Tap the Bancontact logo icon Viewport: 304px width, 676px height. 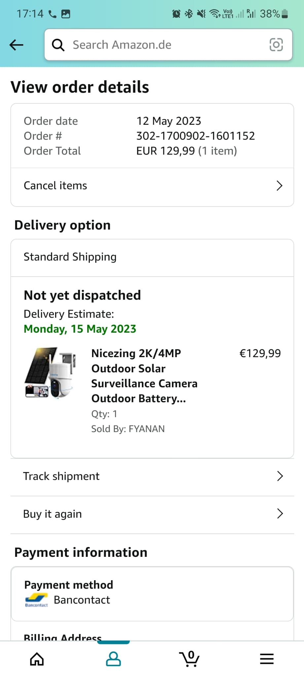click(36, 600)
